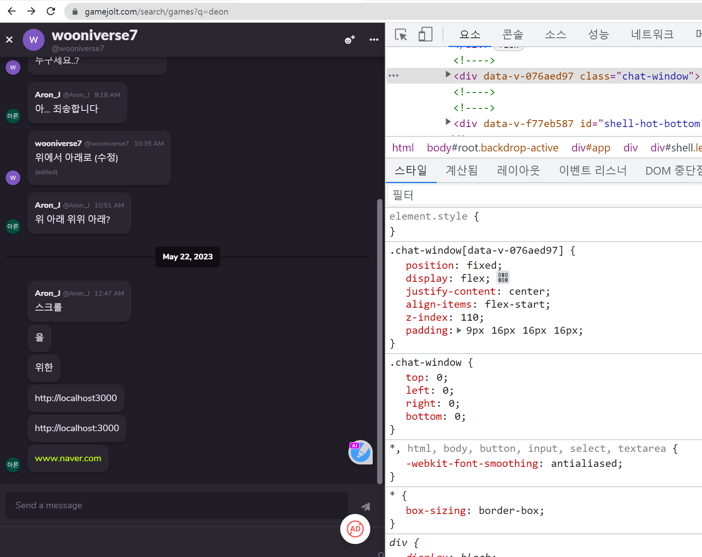
Task: Select the DevTools inspect element tool
Action: (x=401, y=35)
